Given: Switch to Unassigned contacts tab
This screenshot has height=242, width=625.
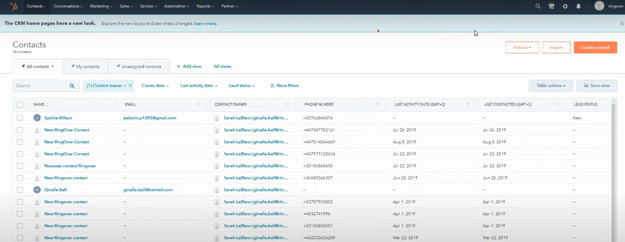Looking at the screenshot, I should [139, 67].
